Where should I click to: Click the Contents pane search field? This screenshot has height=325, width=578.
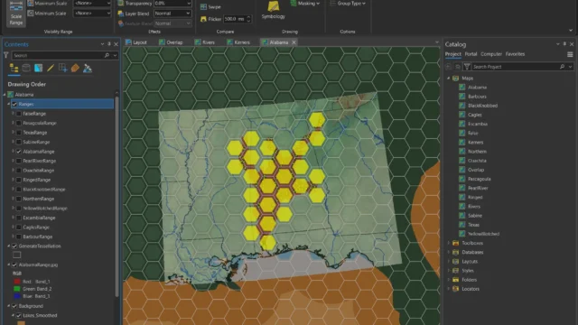pyautogui.click(x=58, y=55)
